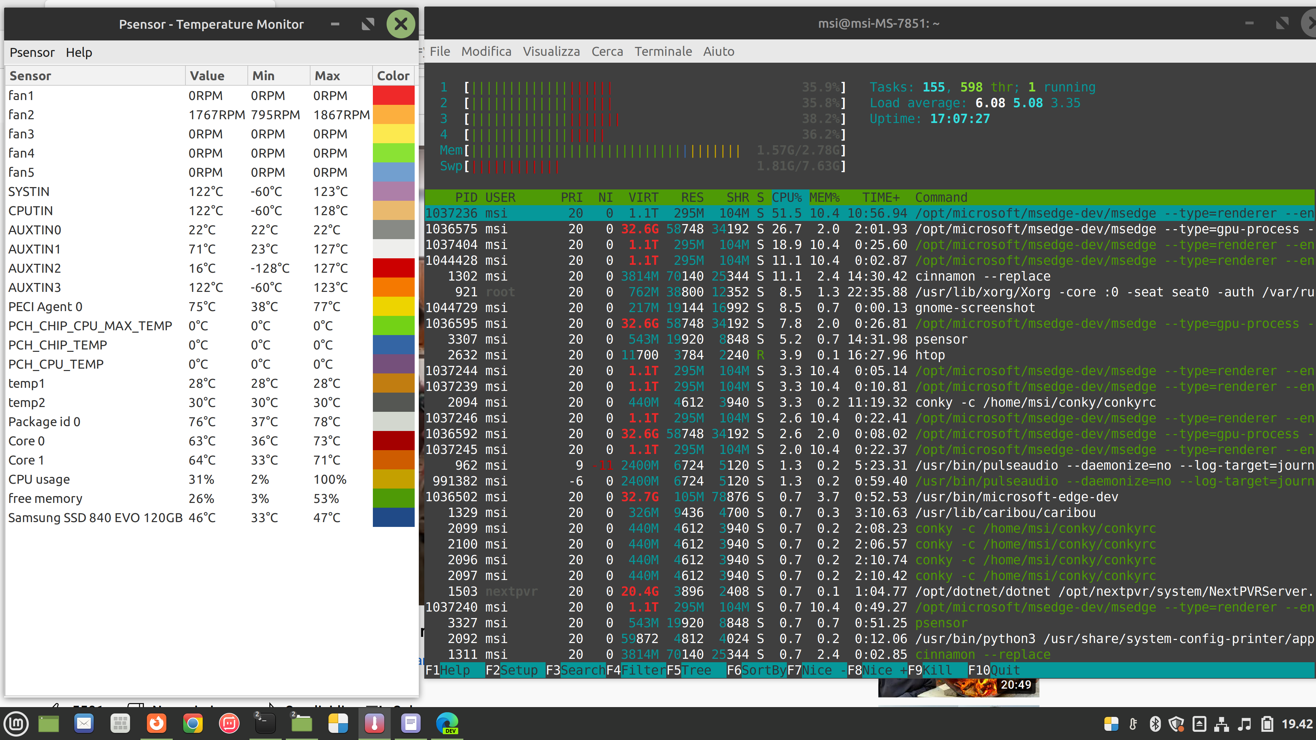Click the red color swatch for fan1

[393, 96]
